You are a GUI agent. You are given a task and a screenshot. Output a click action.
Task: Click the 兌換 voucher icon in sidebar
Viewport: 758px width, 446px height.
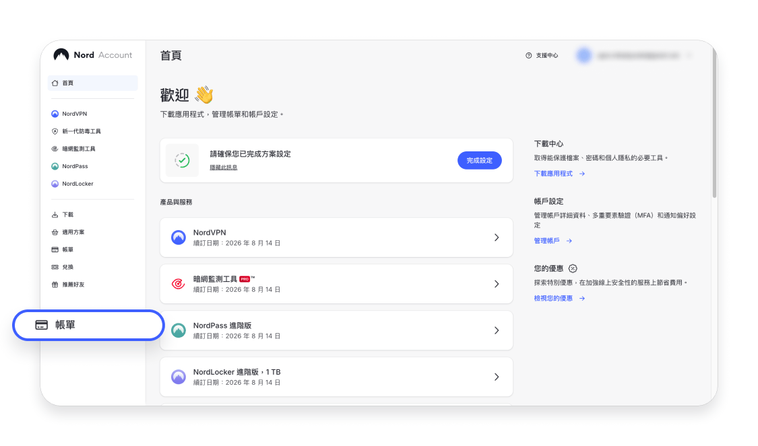55,267
